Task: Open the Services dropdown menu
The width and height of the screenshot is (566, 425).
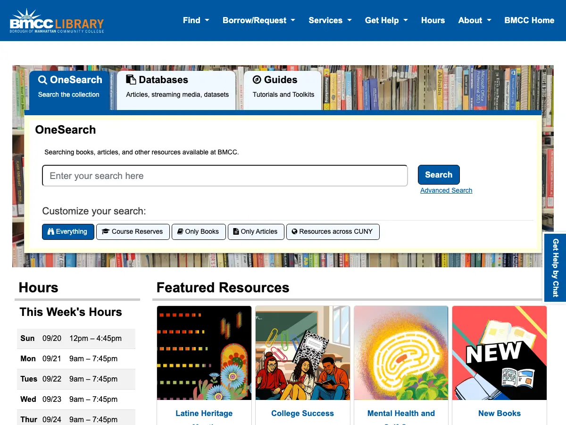Action: (330, 20)
